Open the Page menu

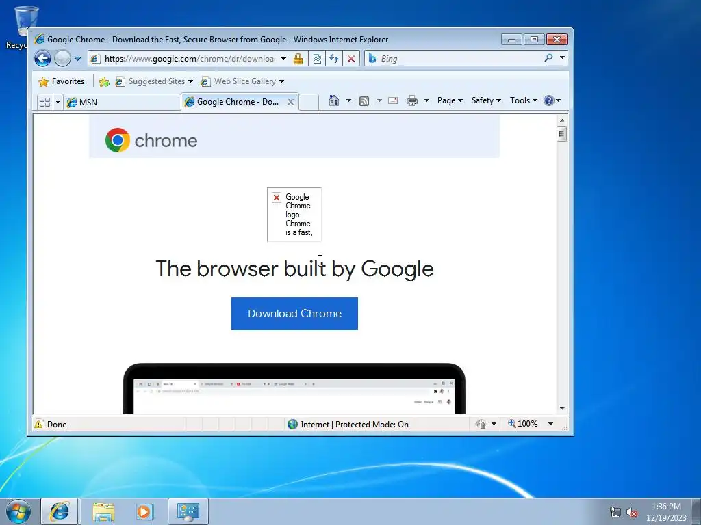450,100
